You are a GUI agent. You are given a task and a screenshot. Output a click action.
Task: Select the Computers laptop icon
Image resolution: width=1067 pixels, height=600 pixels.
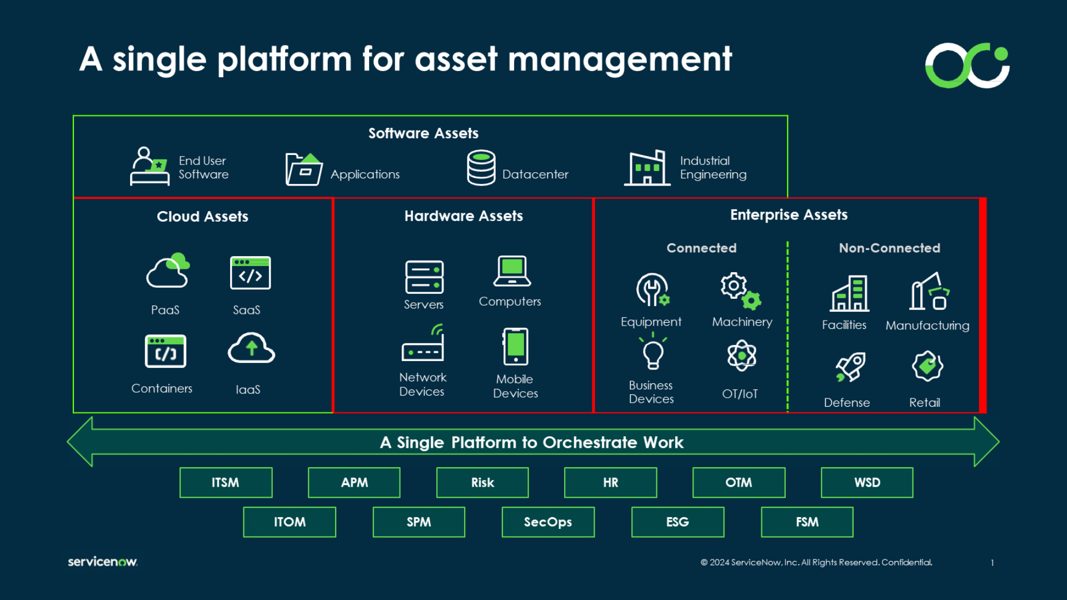coord(512,271)
